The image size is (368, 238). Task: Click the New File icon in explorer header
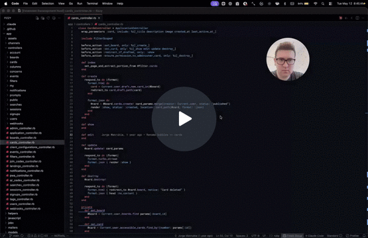(37, 18)
